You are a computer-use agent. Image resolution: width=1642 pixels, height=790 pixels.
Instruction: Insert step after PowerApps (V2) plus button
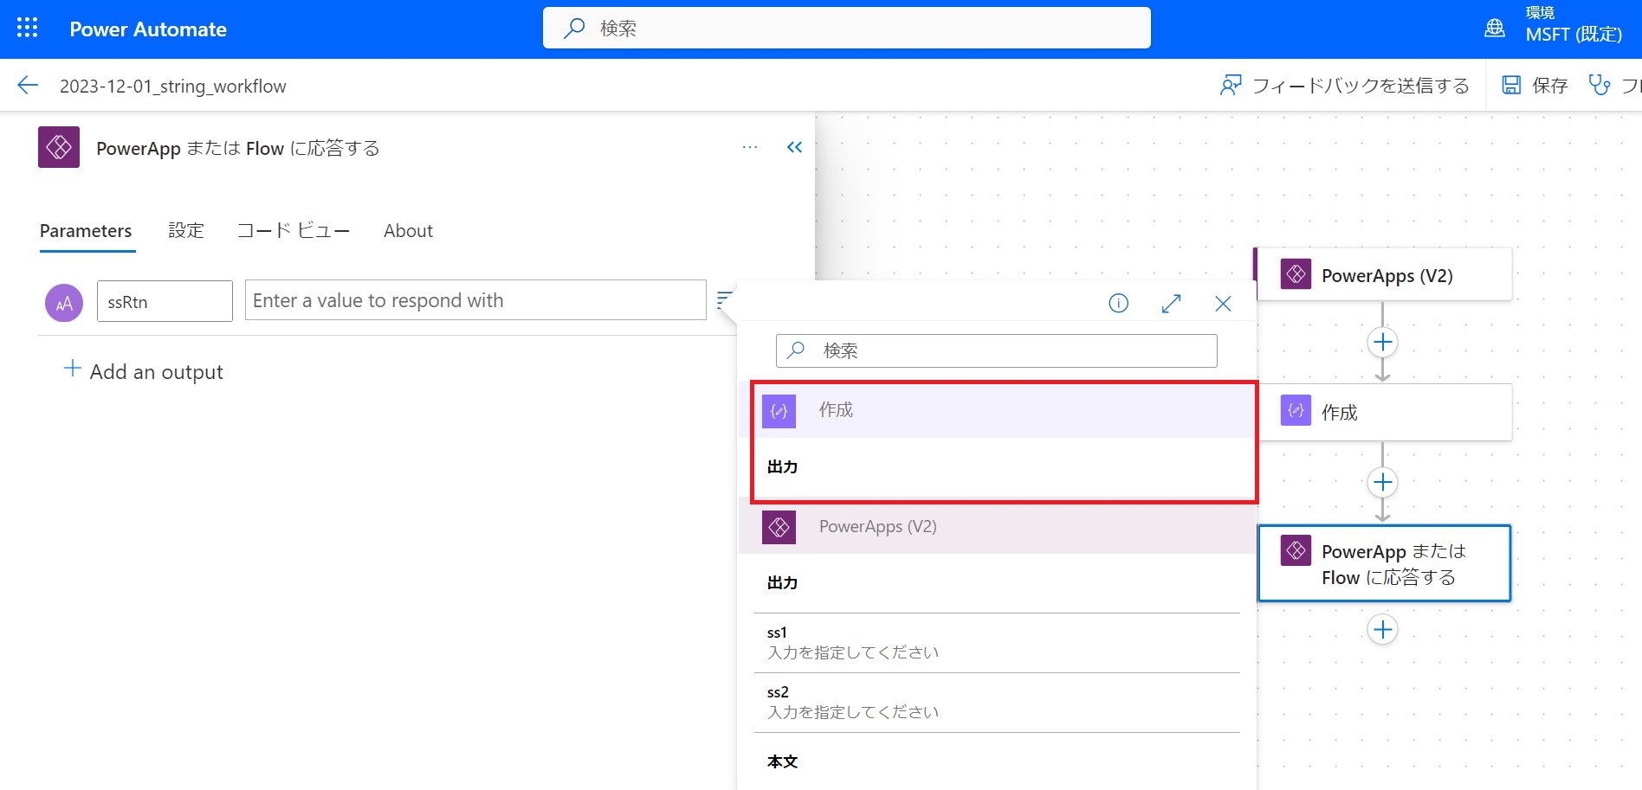pos(1382,342)
